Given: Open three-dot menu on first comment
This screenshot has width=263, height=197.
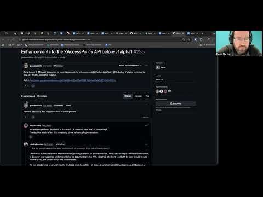Looking at the screenshot, I should pyautogui.click(x=146, y=105).
